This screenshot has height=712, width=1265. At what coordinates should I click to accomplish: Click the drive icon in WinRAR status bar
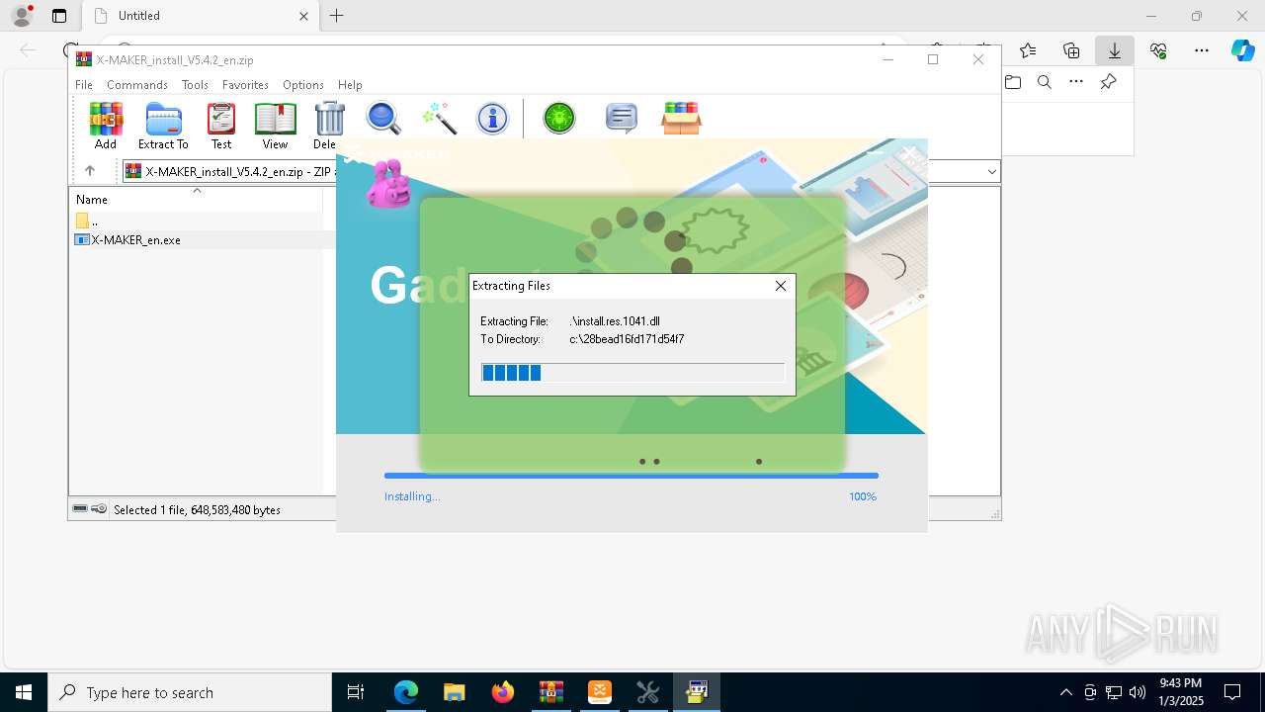pyautogui.click(x=80, y=509)
